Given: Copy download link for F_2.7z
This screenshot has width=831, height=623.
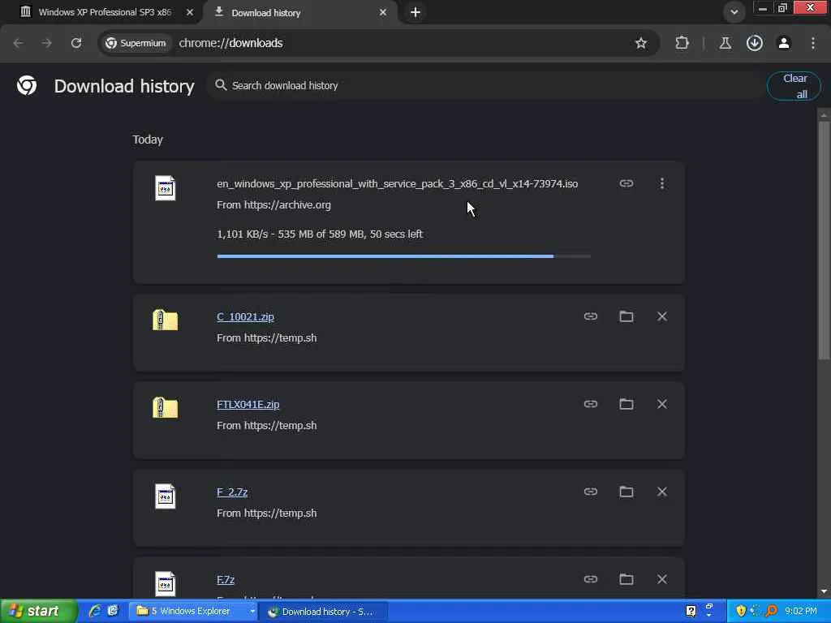Looking at the screenshot, I should [x=591, y=492].
